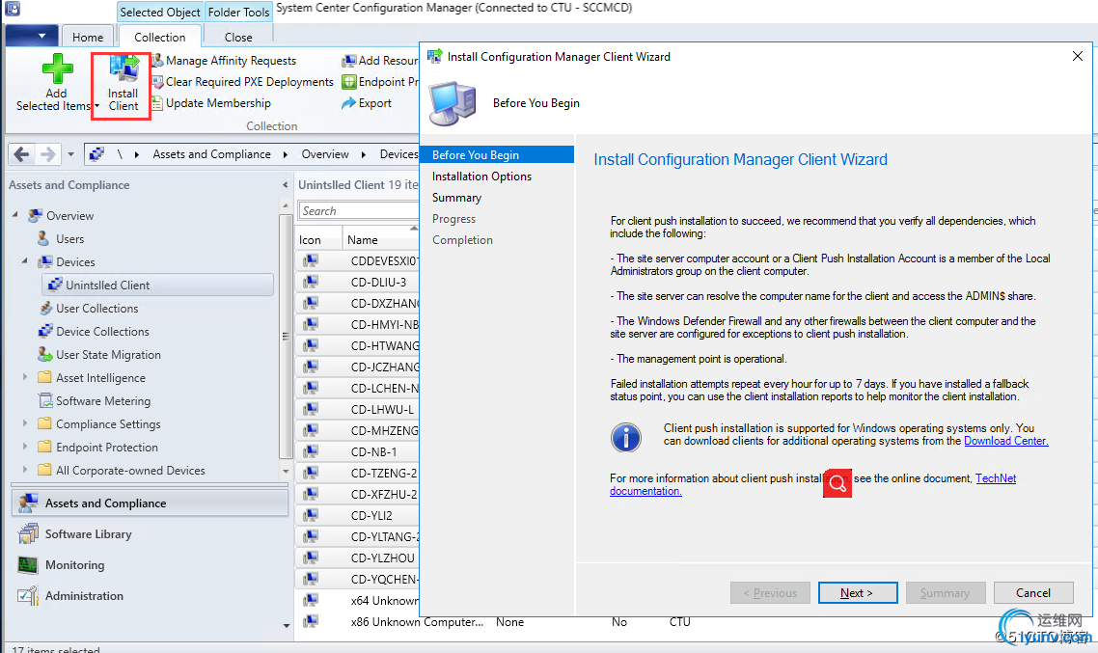
Task: Click the Cancel button in wizard
Action: (x=1033, y=593)
